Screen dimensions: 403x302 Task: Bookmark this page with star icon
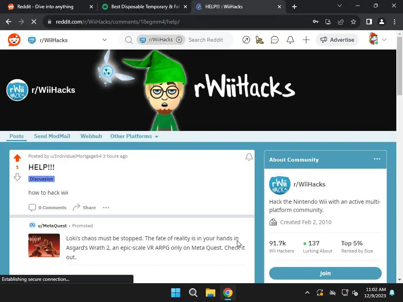pyautogui.click(x=353, y=22)
